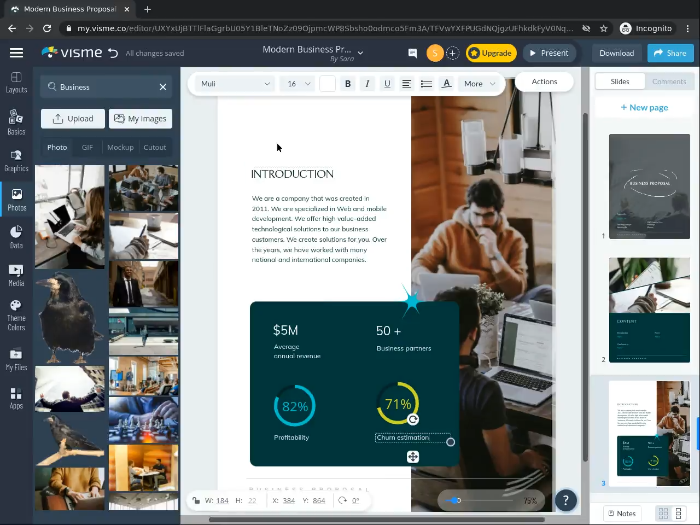The height and width of the screenshot is (525, 700).
Task: Click the move handle below the text box
Action: tap(413, 457)
